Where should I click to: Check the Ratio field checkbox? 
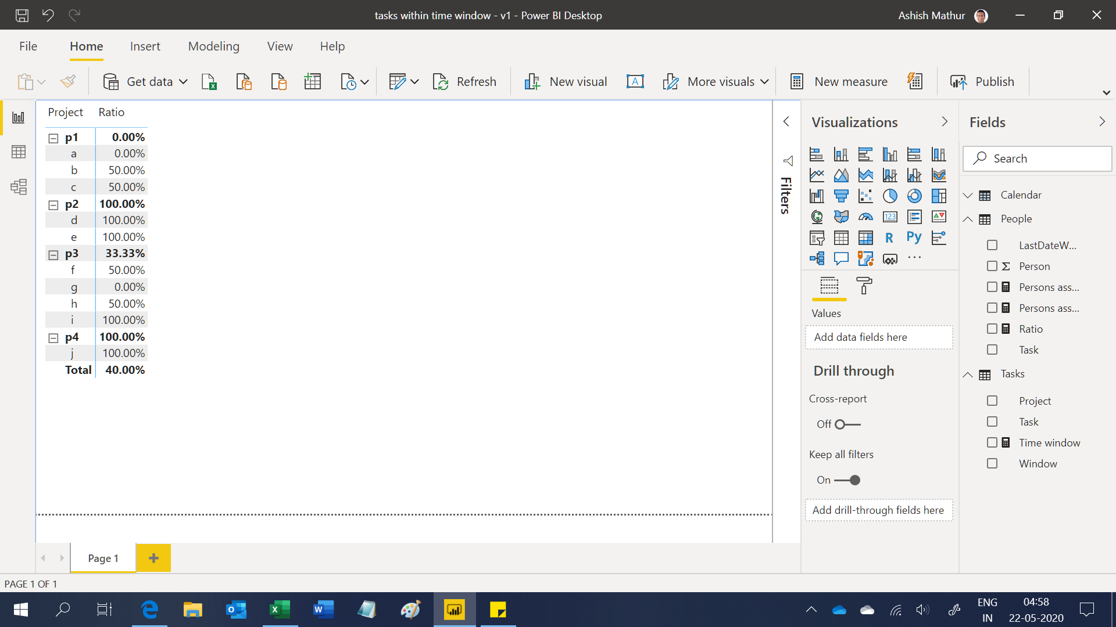[x=992, y=329]
